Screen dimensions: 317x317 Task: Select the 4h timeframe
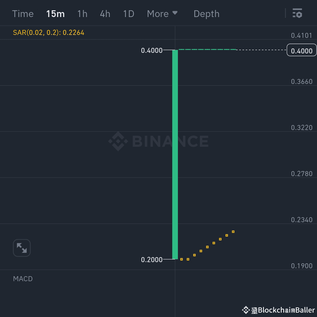105,14
